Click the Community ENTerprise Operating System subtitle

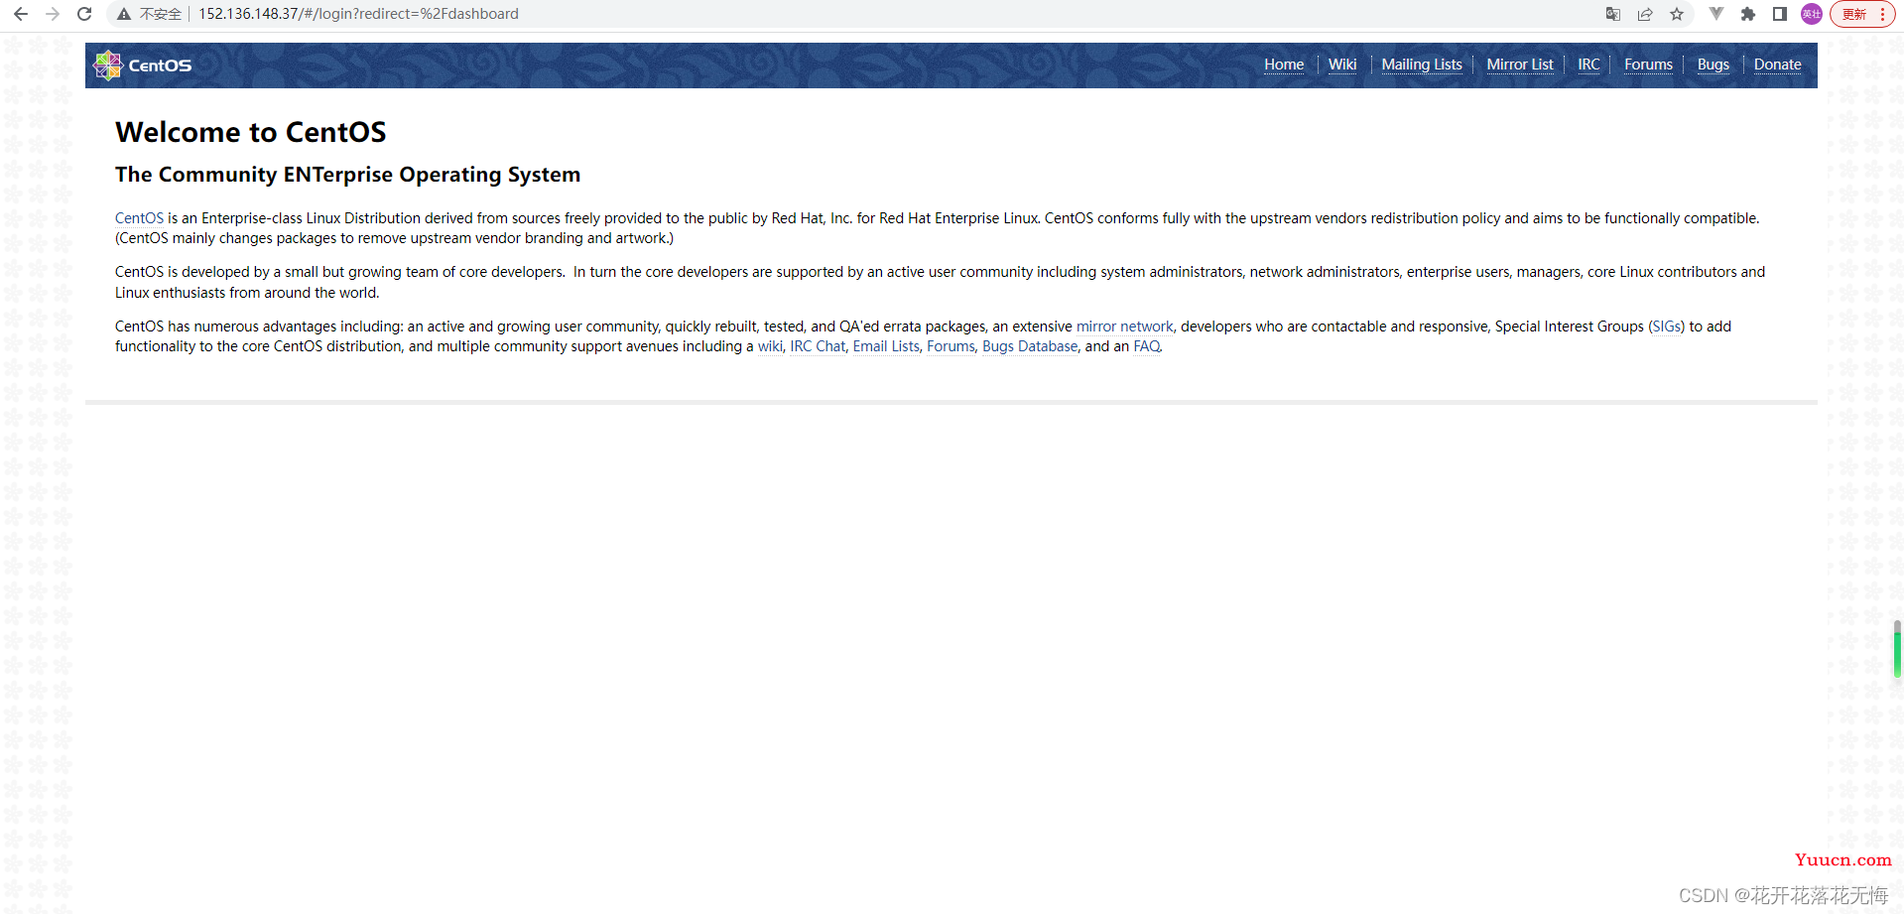347,175
